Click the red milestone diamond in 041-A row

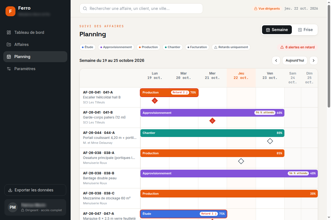pyautogui.click(x=155, y=101)
